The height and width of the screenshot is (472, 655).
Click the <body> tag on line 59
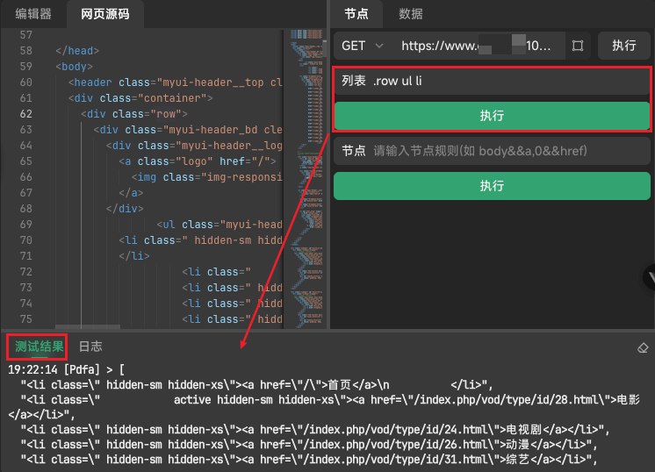[x=74, y=67]
